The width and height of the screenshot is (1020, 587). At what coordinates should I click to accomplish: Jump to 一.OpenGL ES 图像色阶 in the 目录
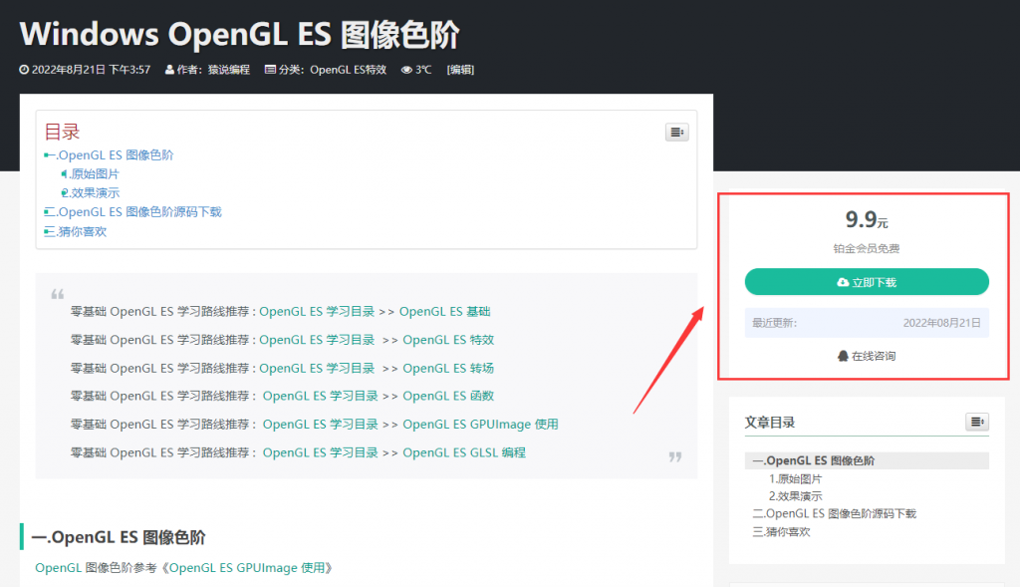[113, 155]
